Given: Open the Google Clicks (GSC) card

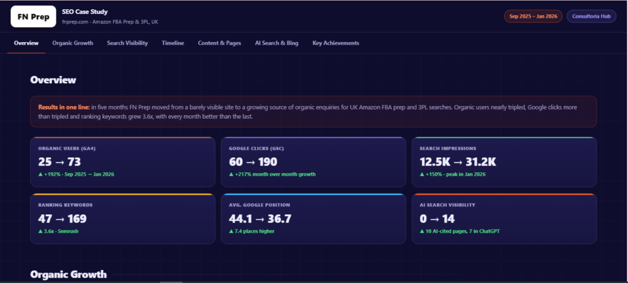Looking at the screenshot, I should pos(313,162).
